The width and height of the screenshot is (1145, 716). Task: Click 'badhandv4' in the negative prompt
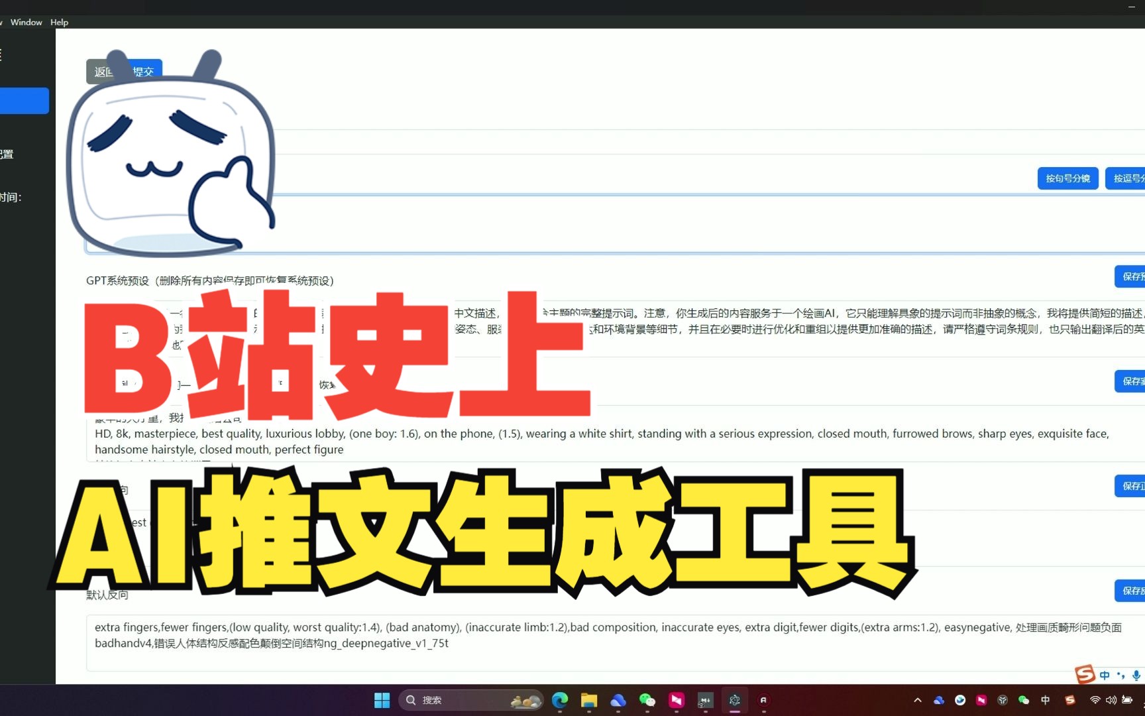124,643
